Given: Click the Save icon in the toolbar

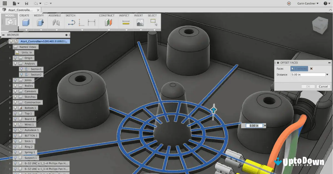Looking at the screenshot, I should point(26,3).
